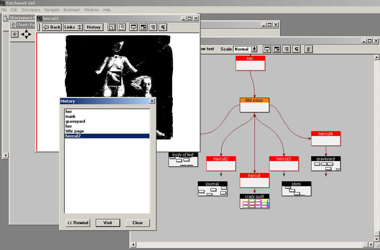This screenshot has height=250, width=380.
Task: Click the History toolbar button in hercut2 window
Action: 94,27
